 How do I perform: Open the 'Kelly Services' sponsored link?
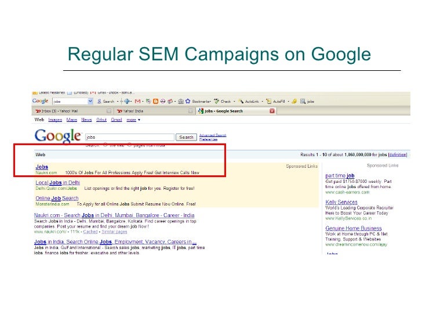[x=341, y=202]
